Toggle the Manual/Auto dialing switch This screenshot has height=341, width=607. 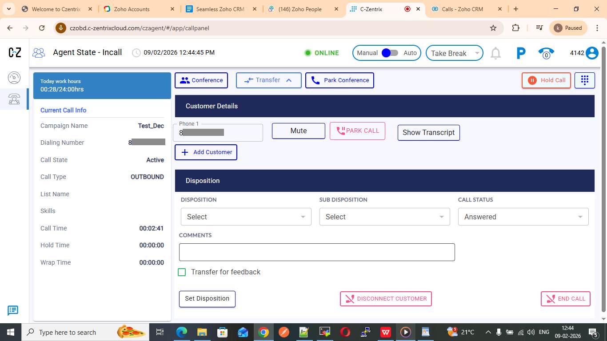click(390, 53)
